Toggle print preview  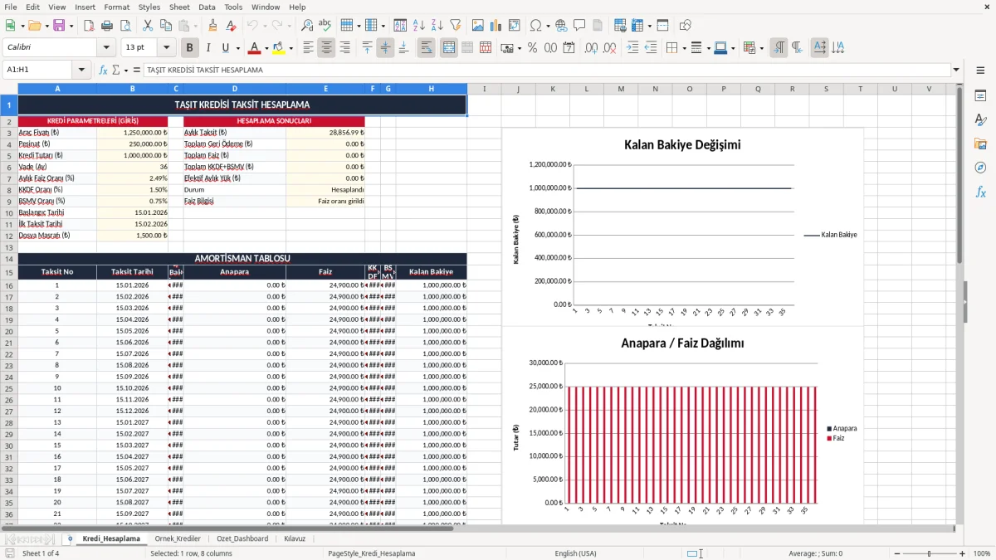pos(124,26)
